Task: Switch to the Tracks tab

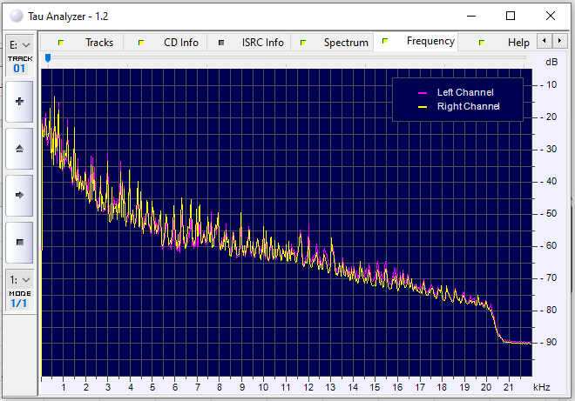Action: (98, 43)
